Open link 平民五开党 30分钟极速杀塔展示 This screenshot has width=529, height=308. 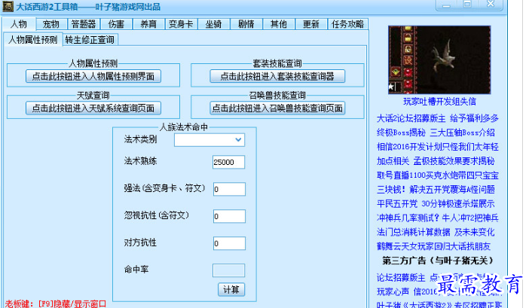tap(436, 203)
